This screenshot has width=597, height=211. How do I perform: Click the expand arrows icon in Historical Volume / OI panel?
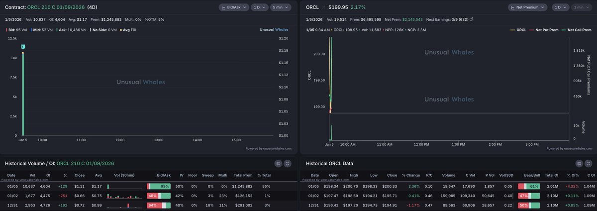pos(288,163)
